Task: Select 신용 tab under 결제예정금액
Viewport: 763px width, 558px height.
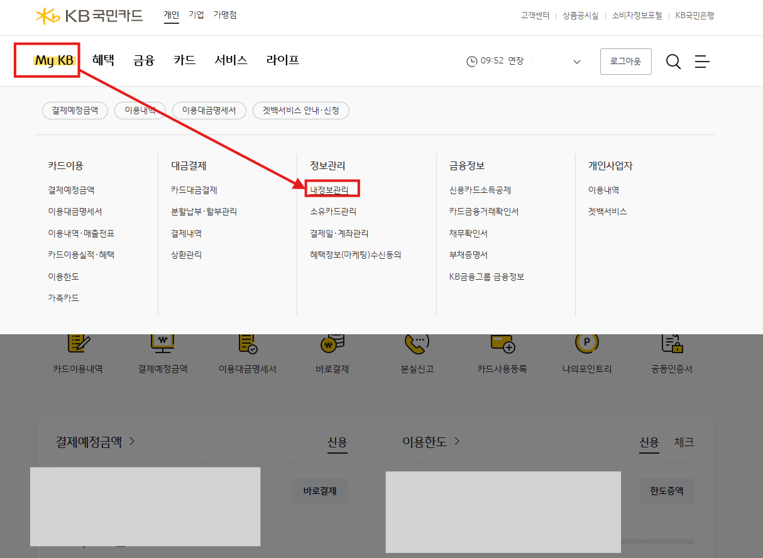Action: tap(338, 442)
